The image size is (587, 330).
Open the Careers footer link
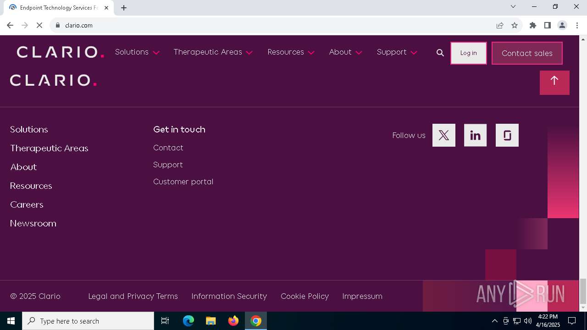click(x=27, y=205)
